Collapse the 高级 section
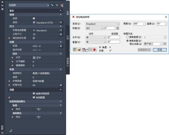 61,89
